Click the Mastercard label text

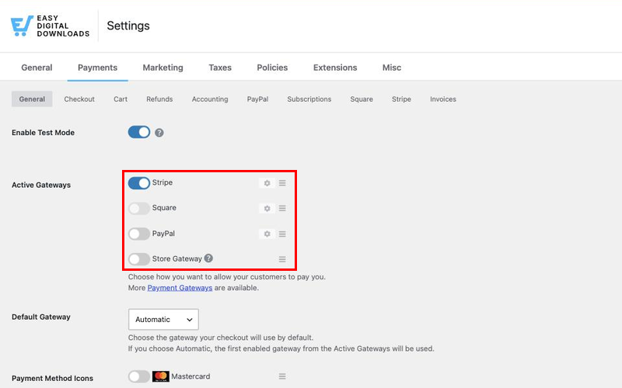[190, 376]
